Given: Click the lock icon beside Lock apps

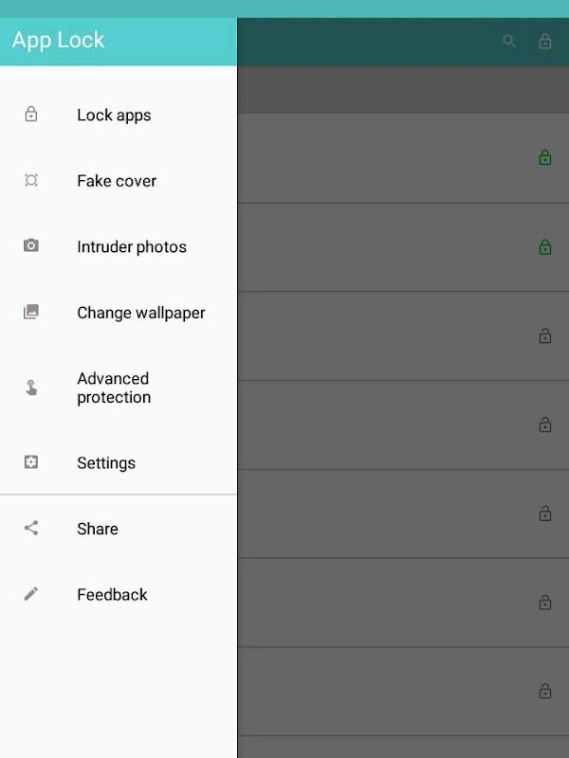Looking at the screenshot, I should point(31,115).
